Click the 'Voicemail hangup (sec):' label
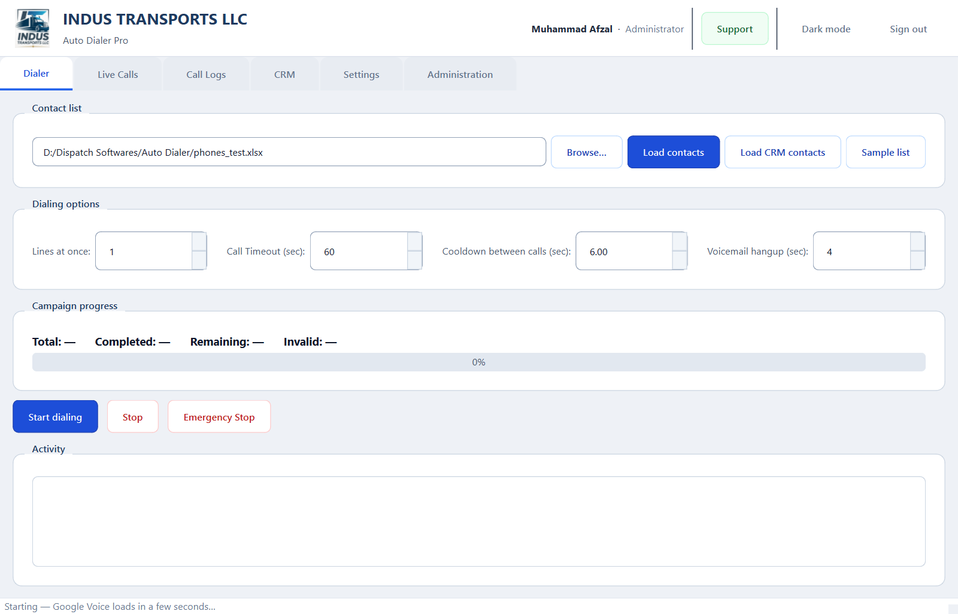Image resolution: width=958 pixels, height=614 pixels. pyautogui.click(x=757, y=251)
